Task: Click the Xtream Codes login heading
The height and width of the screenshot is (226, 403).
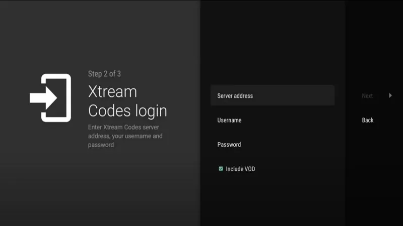Action: (x=127, y=101)
